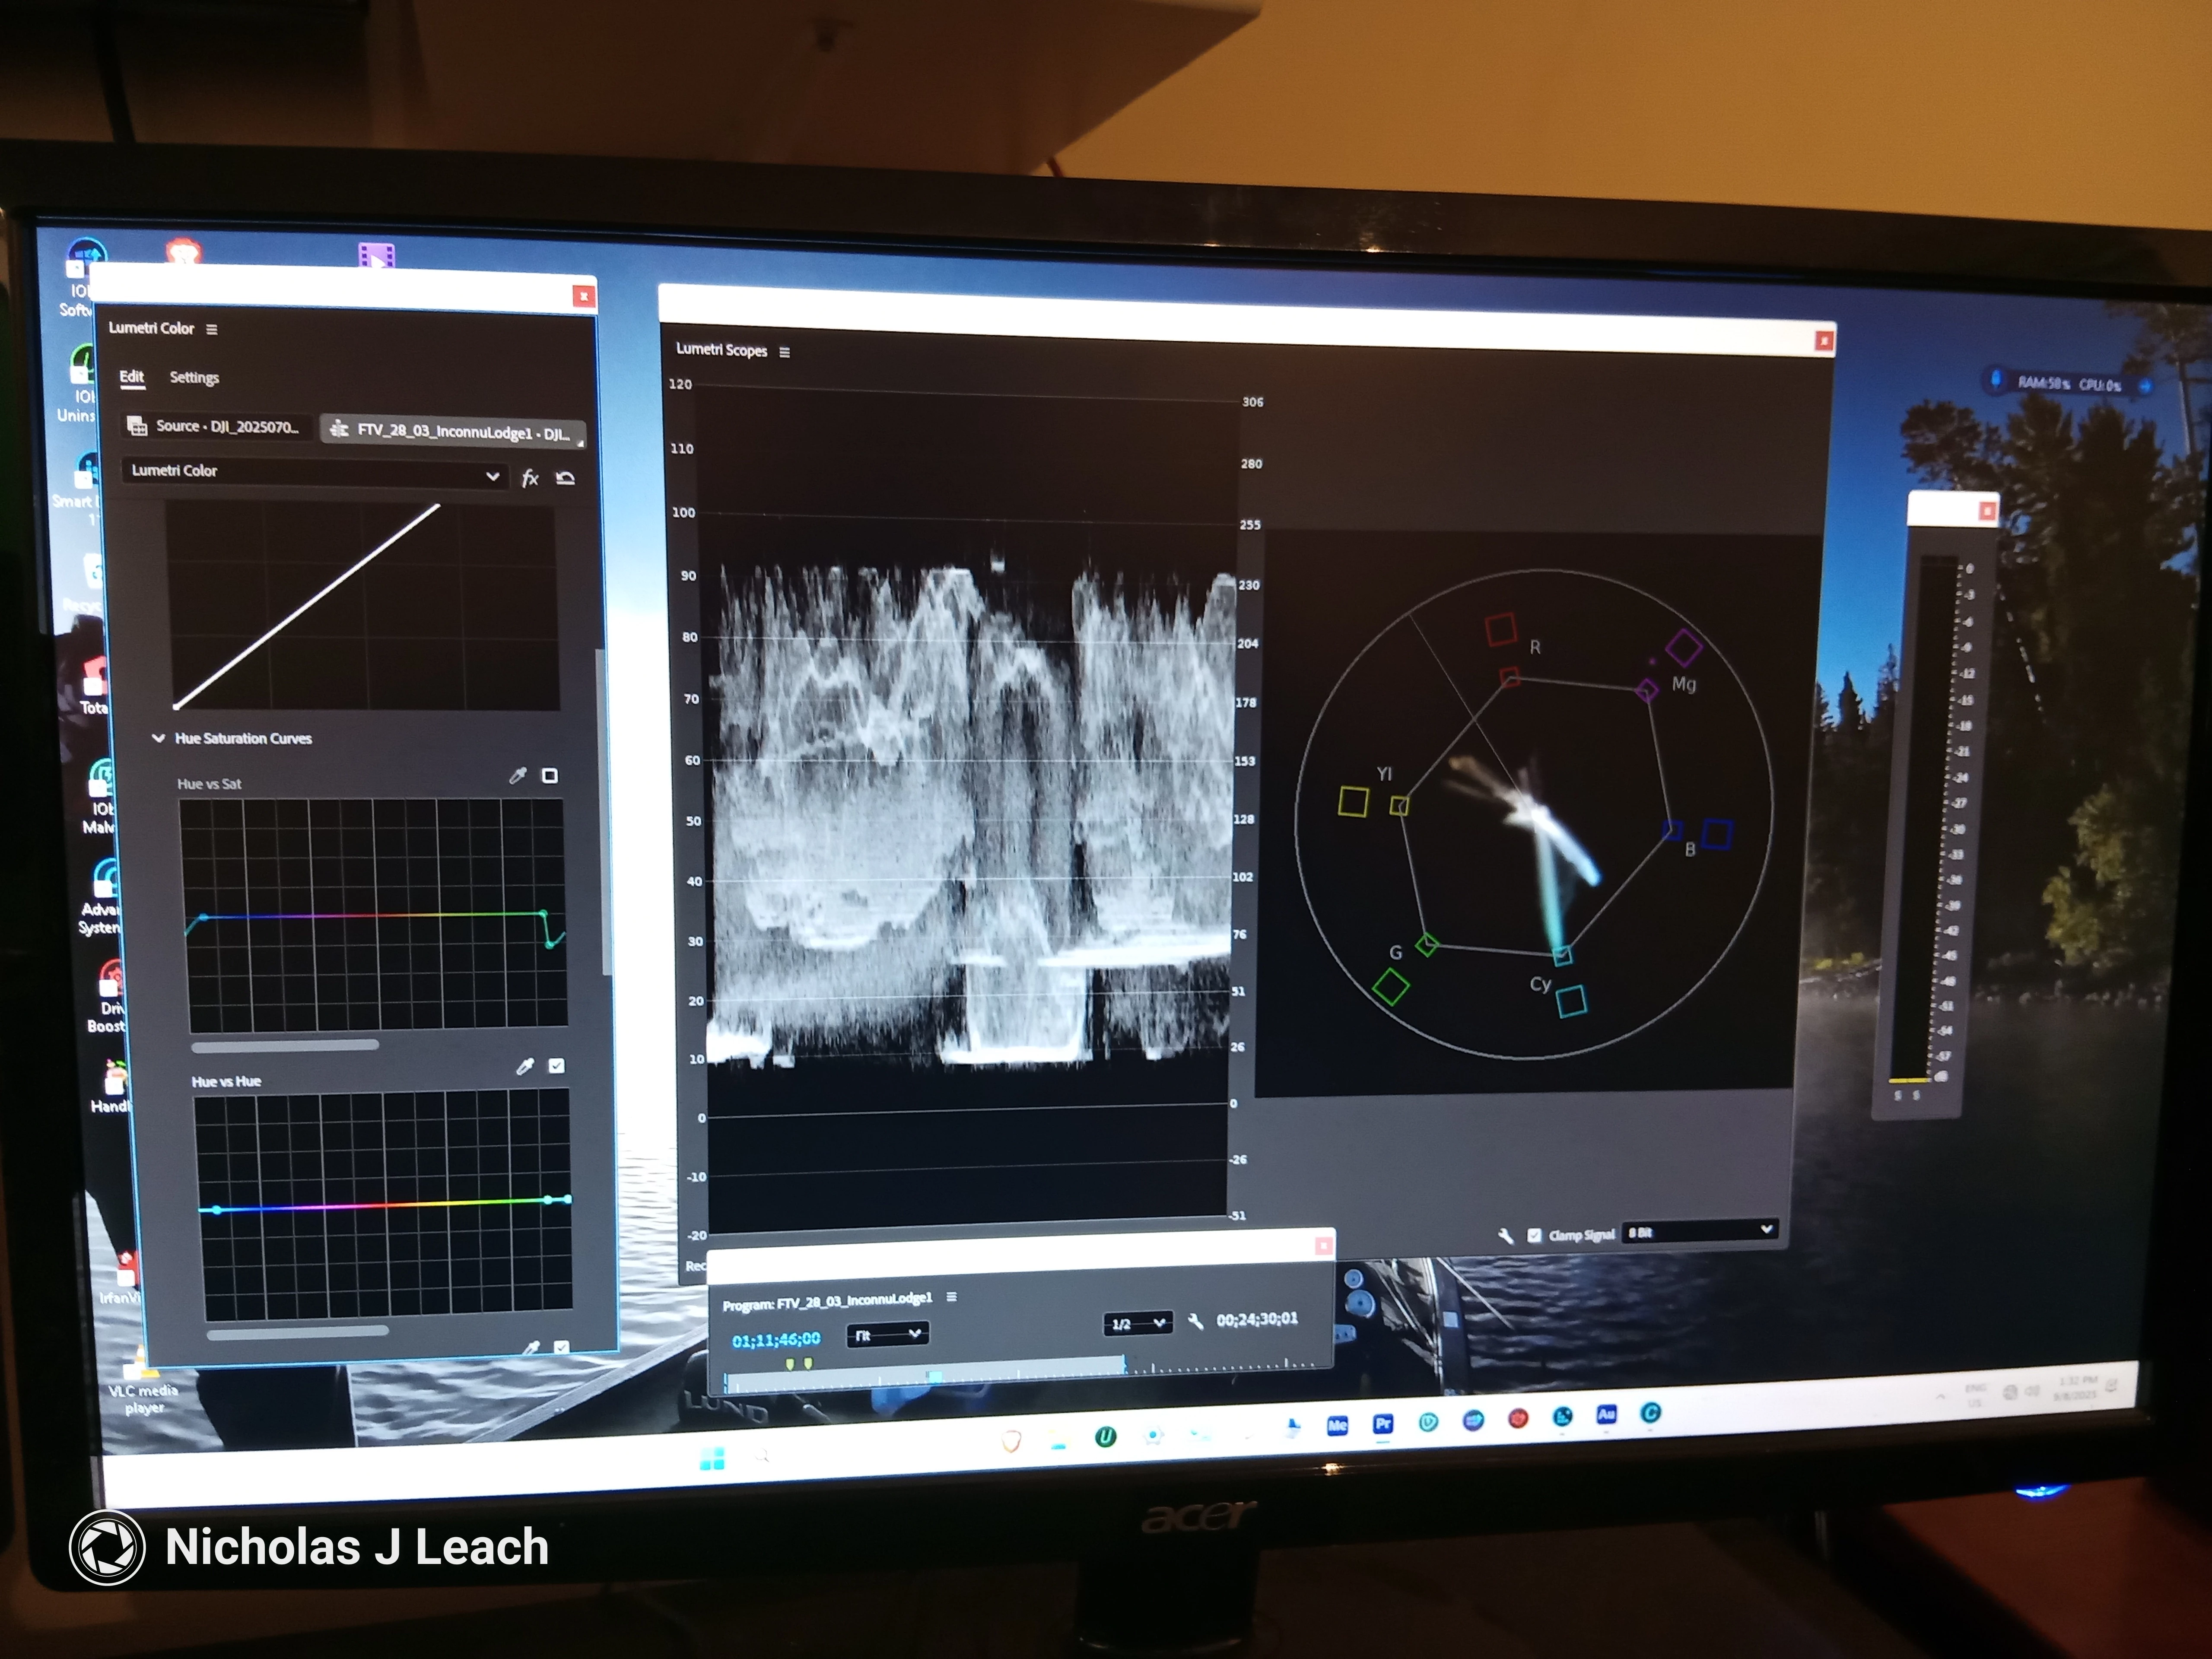Open Lumetri Scopes panel menu icon
The image size is (2212, 1659).
pos(784,352)
